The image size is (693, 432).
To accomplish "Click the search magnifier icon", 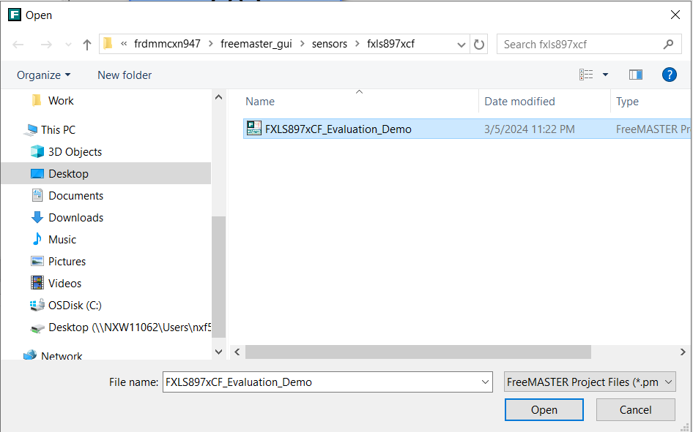I will pos(668,44).
